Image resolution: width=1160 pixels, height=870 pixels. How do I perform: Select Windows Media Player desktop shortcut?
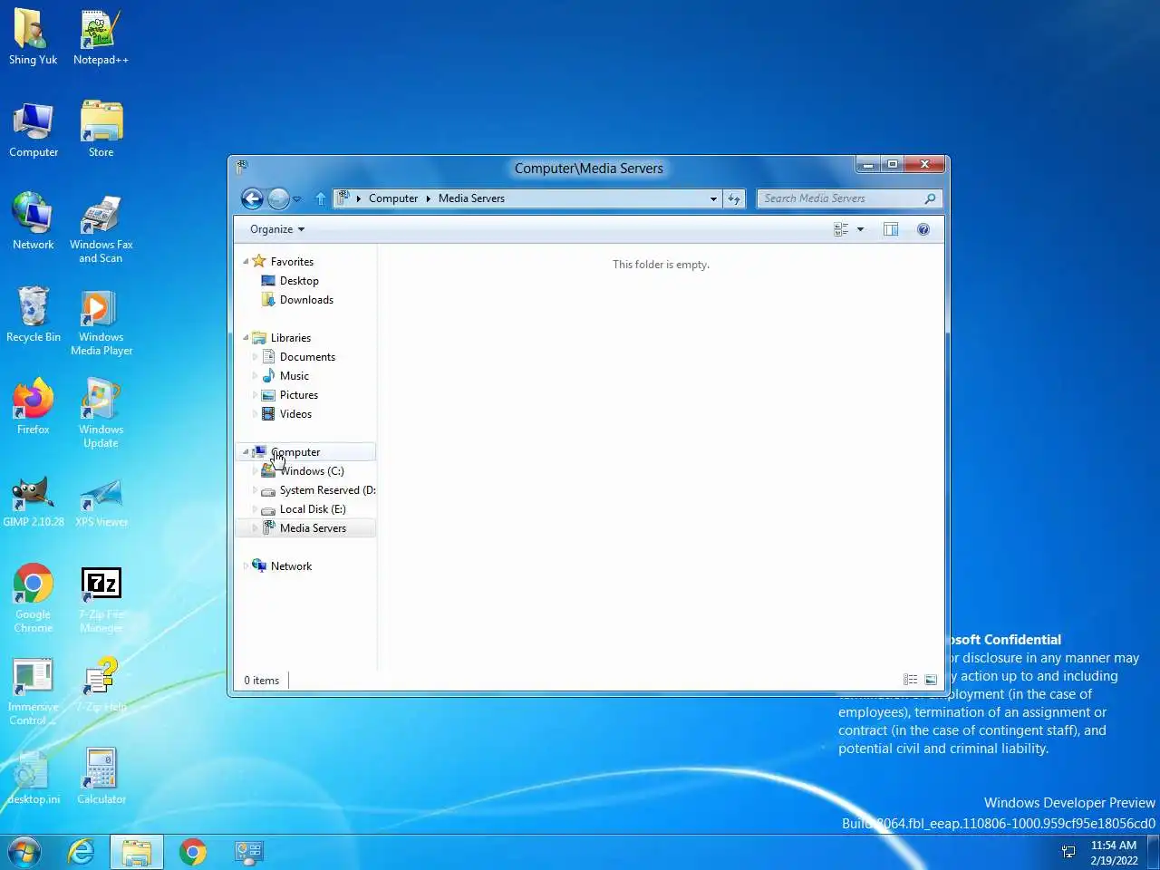click(x=101, y=321)
